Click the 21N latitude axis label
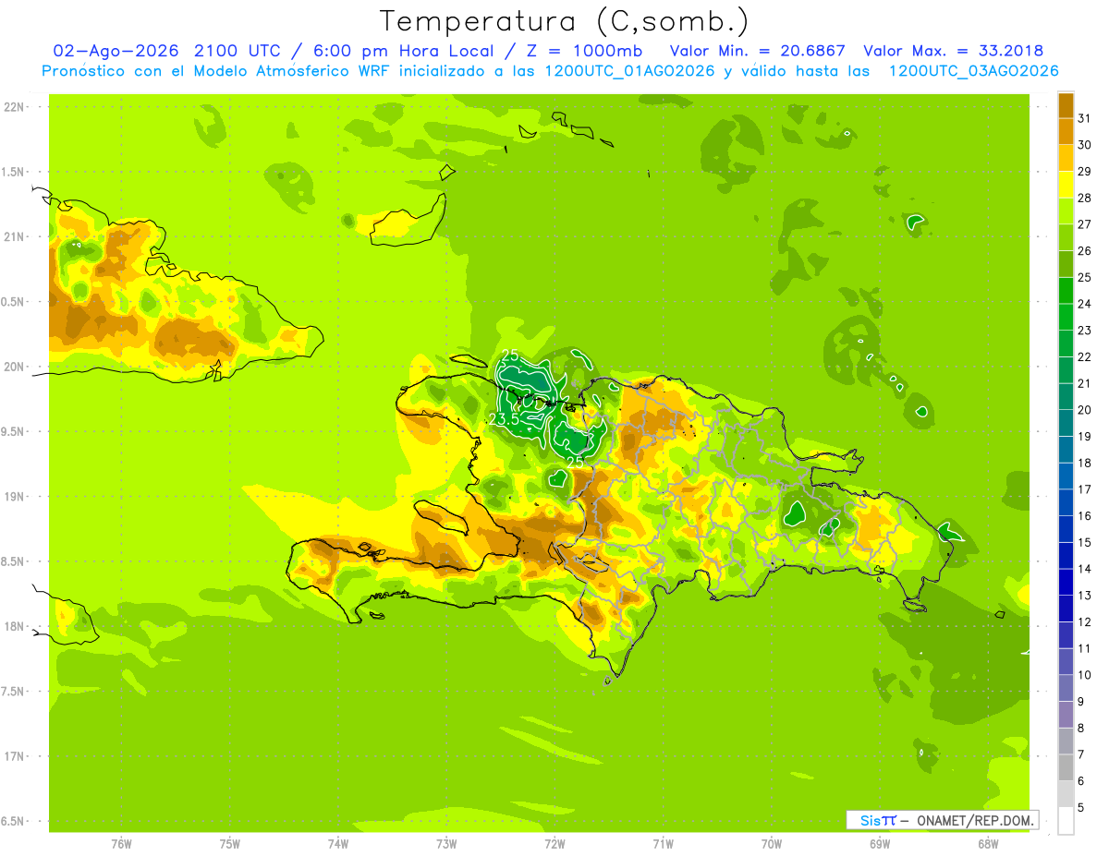Viewport: 1109px width, 856px height. (x=14, y=237)
